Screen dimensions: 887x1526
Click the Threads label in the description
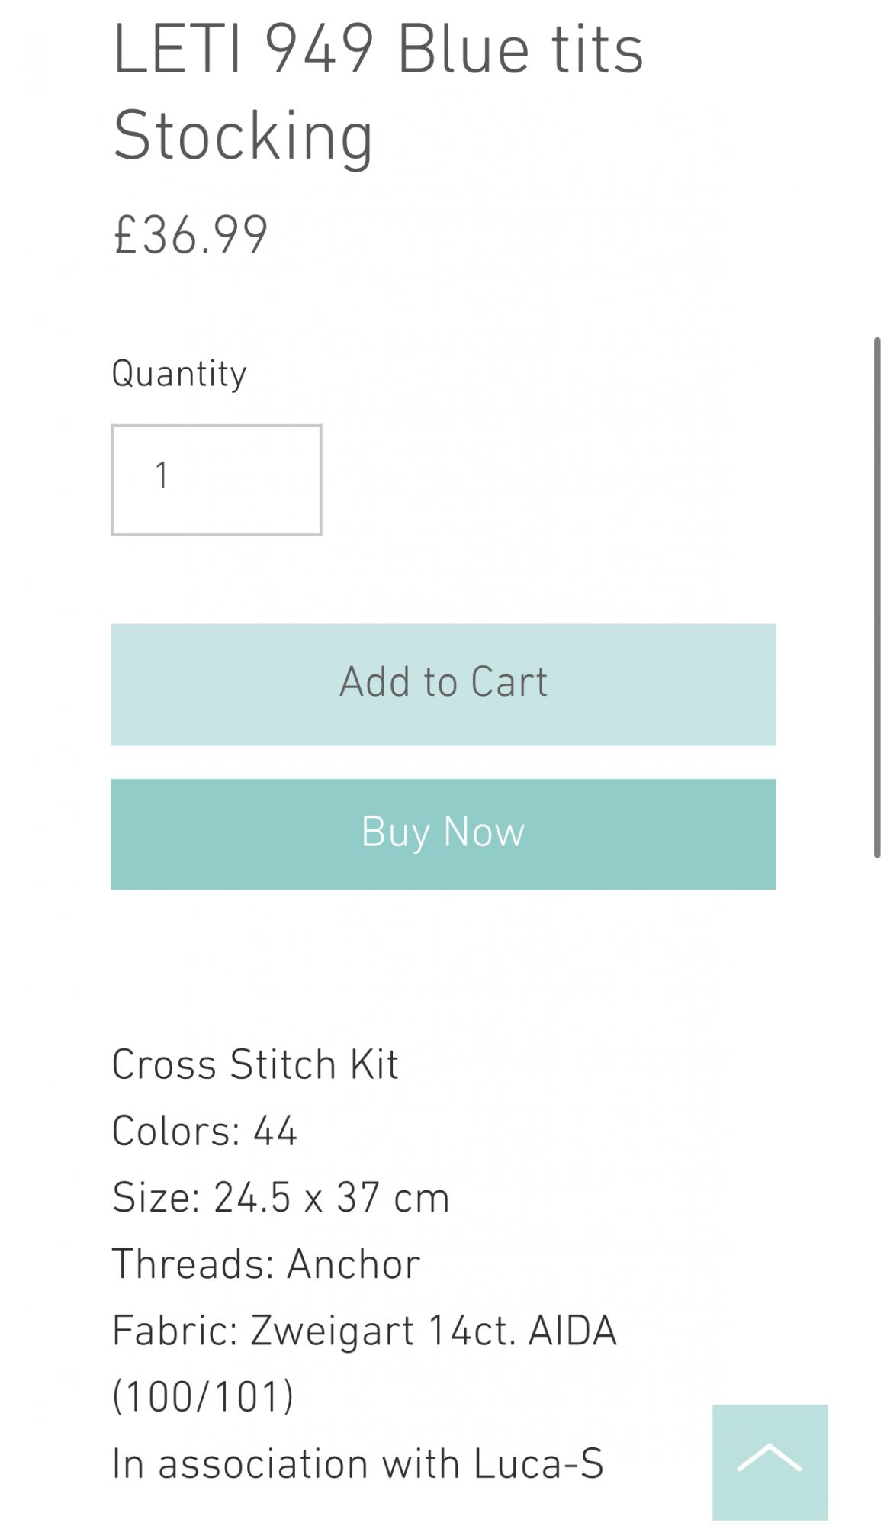click(192, 1264)
